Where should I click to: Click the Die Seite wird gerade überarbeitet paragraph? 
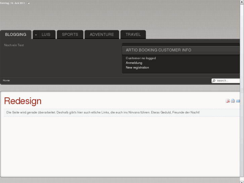tap(103, 112)
